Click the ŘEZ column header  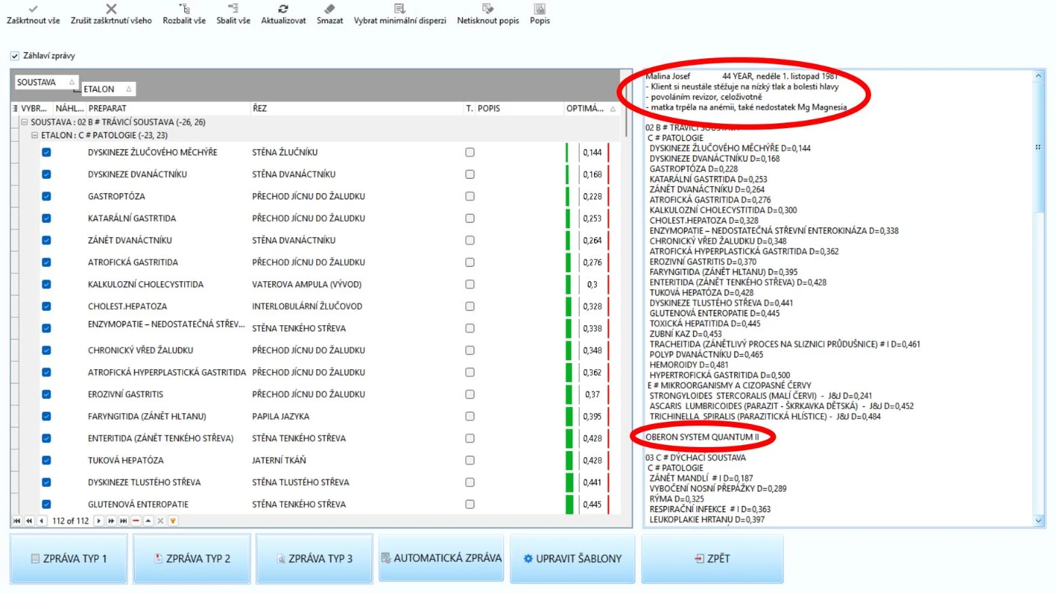pyautogui.click(x=356, y=108)
